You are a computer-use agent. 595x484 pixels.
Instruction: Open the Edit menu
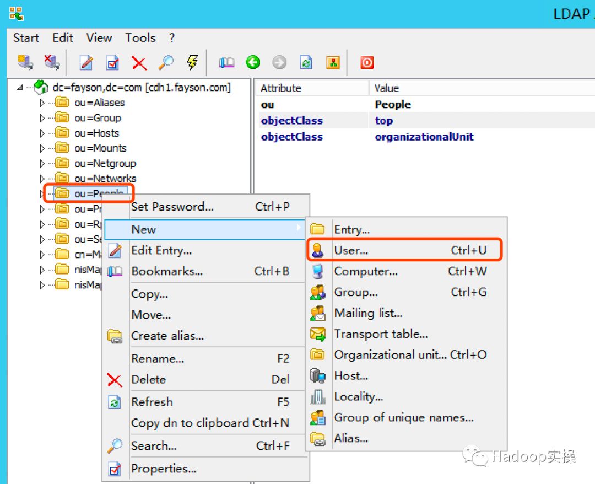(63, 37)
